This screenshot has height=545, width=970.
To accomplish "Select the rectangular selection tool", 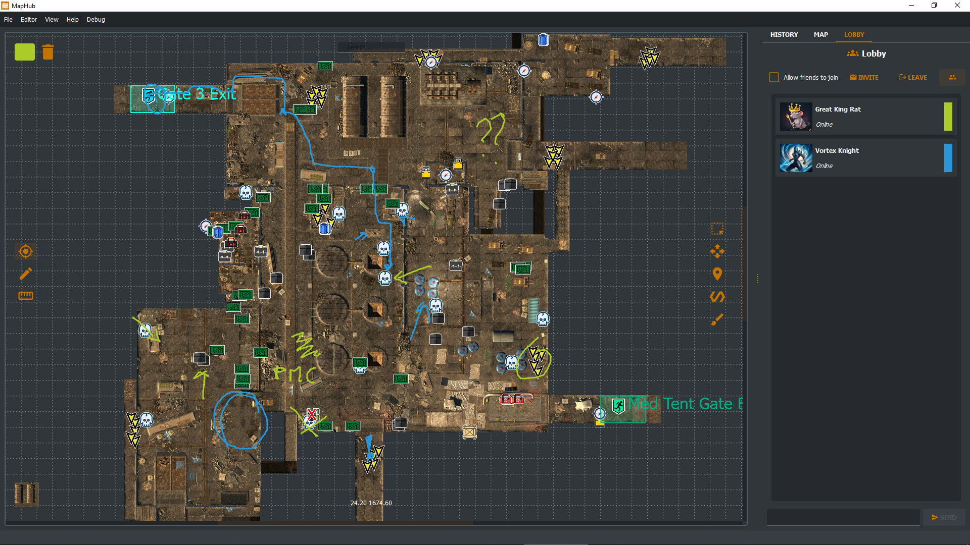I will tap(717, 229).
